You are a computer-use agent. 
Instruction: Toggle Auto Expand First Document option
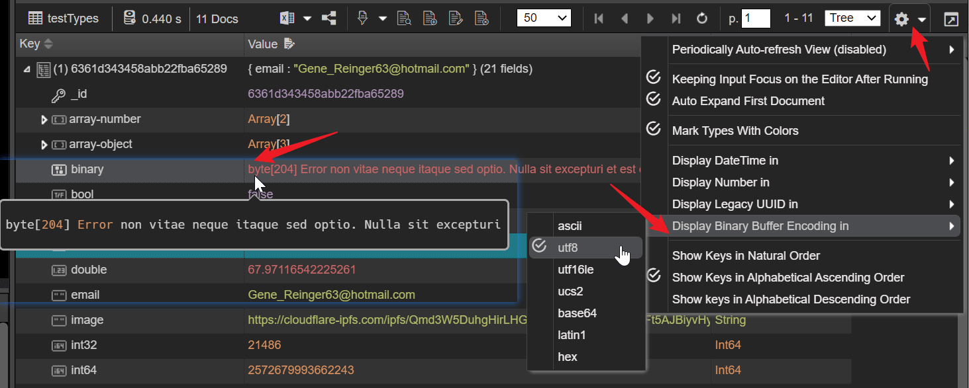(x=748, y=101)
